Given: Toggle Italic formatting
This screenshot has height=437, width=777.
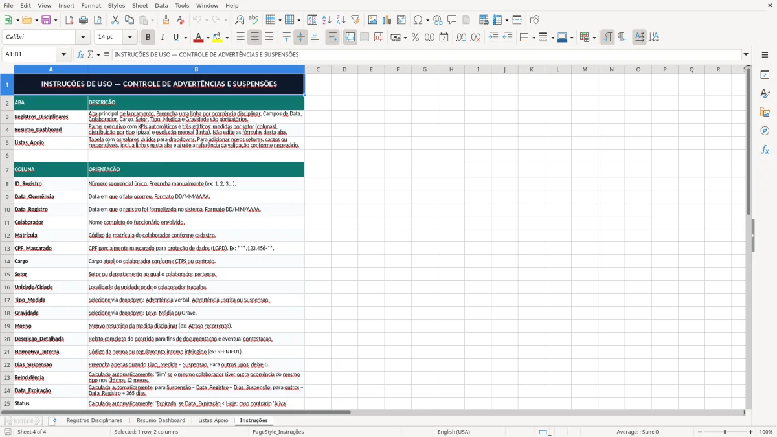Looking at the screenshot, I should (x=162, y=38).
